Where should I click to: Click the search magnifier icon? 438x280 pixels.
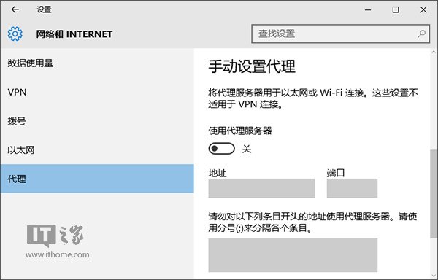(x=422, y=34)
